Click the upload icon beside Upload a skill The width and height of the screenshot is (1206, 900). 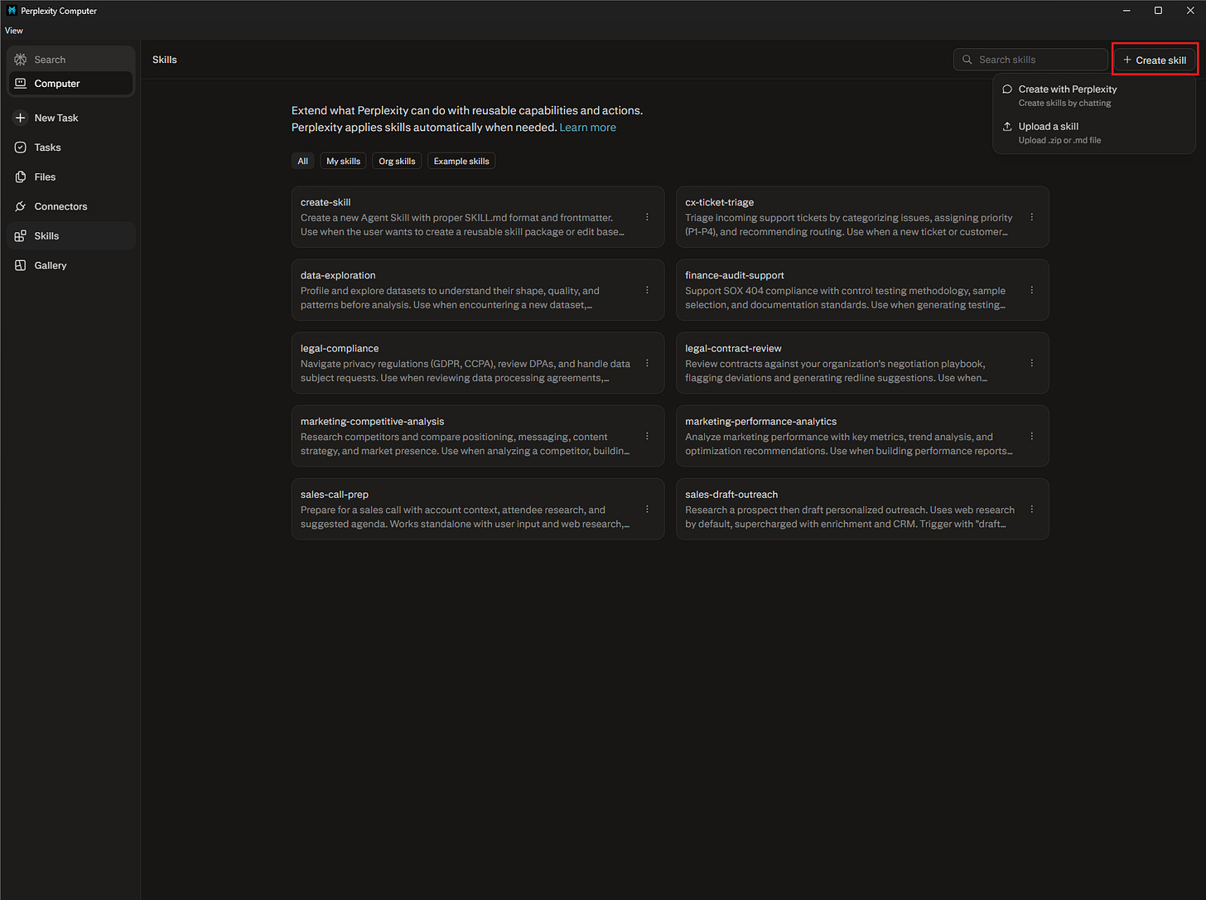pyautogui.click(x=1007, y=127)
